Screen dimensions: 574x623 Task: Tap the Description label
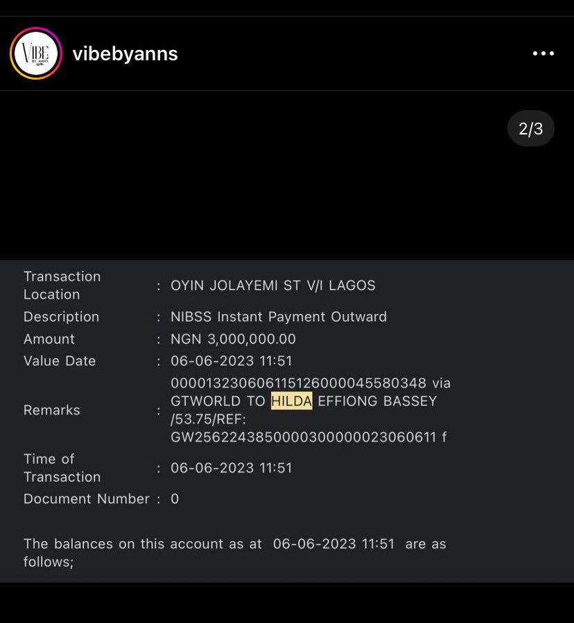coord(61,317)
